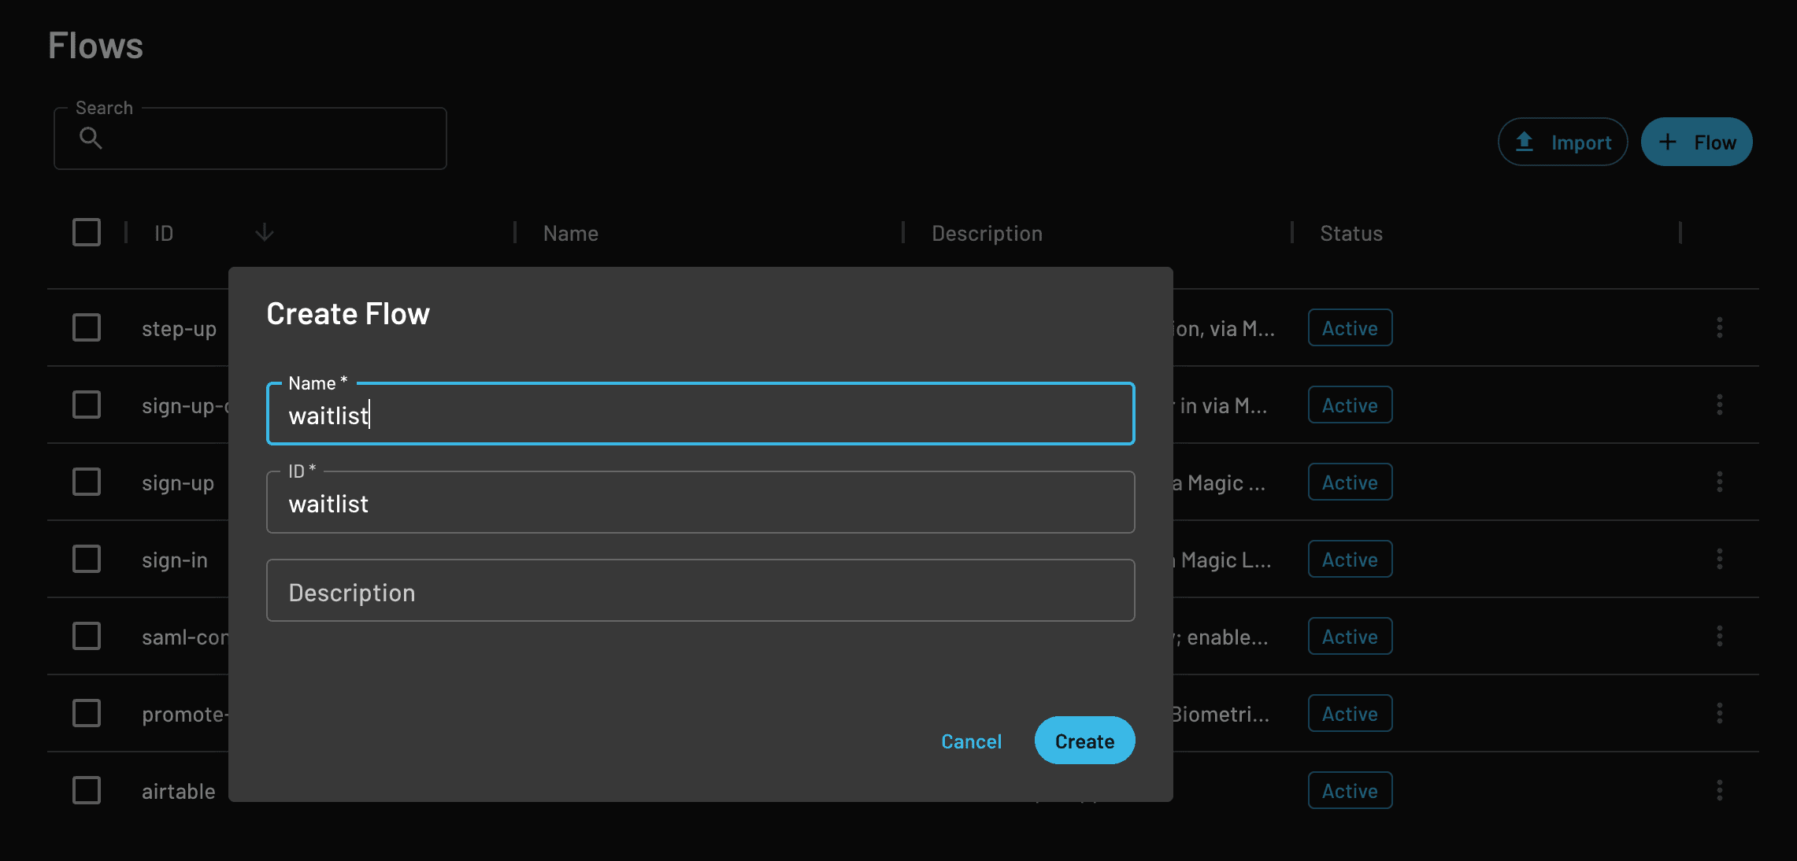The height and width of the screenshot is (861, 1797).
Task: Open the kebab menu for the saml-con row
Action: tap(1720, 636)
